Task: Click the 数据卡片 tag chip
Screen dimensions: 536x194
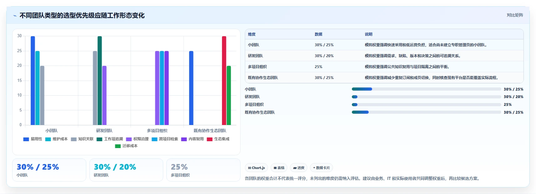Action: tap(321, 168)
